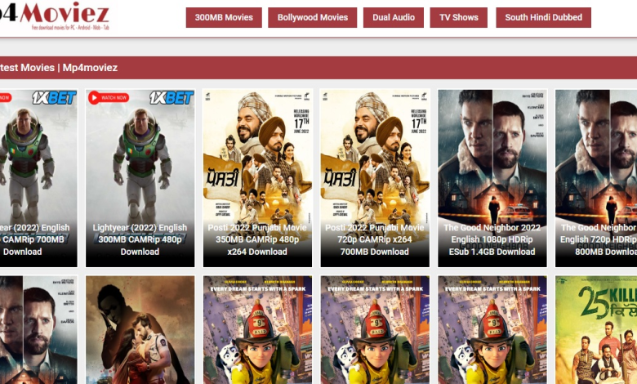Viewport: 637px width, 384px height.
Task: Open the romantic couple and police officer poster
Action: tap(140, 330)
